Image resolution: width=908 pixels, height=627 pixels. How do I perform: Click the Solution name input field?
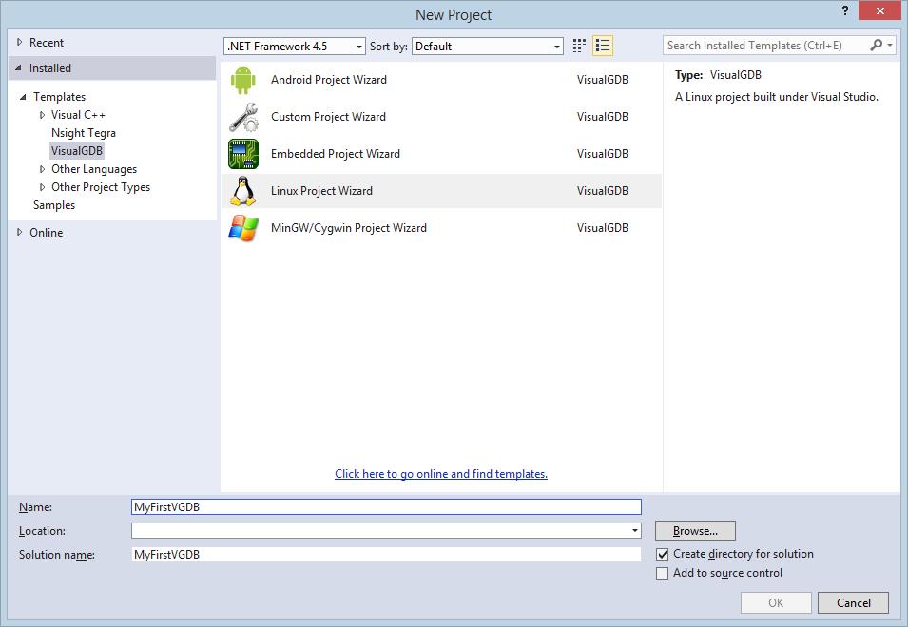point(386,554)
